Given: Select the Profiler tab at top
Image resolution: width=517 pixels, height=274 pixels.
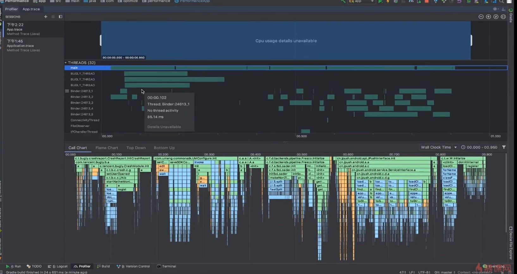Looking at the screenshot, I should 11,9.
